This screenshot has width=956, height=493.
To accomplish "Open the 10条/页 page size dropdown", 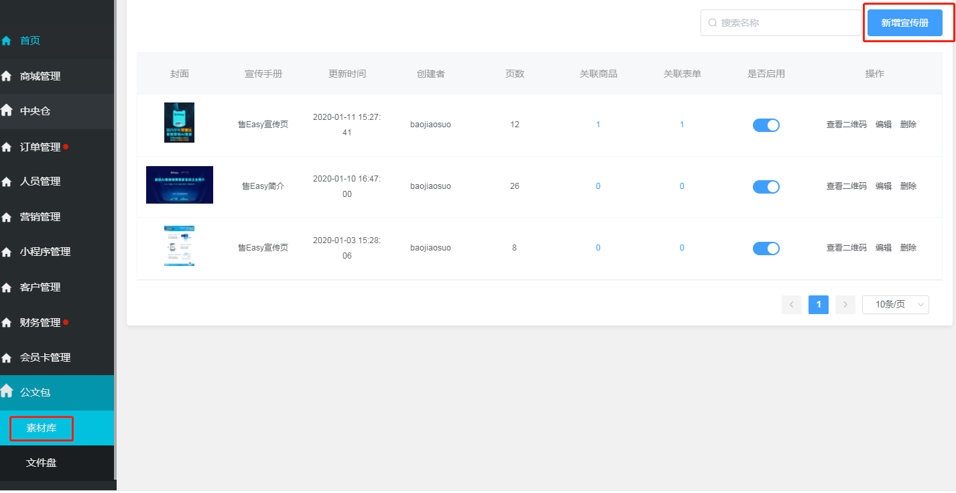I will pos(896,305).
